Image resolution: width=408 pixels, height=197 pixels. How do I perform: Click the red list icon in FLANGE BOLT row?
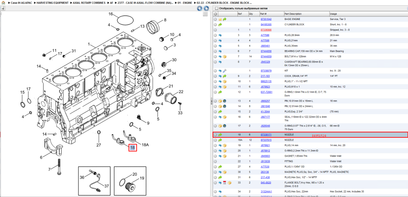(224, 183)
